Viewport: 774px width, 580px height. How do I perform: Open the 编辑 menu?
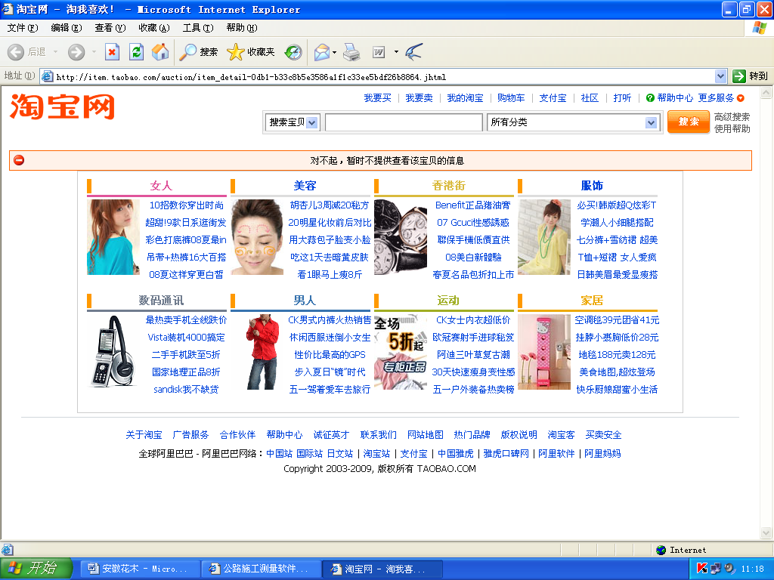(67, 28)
